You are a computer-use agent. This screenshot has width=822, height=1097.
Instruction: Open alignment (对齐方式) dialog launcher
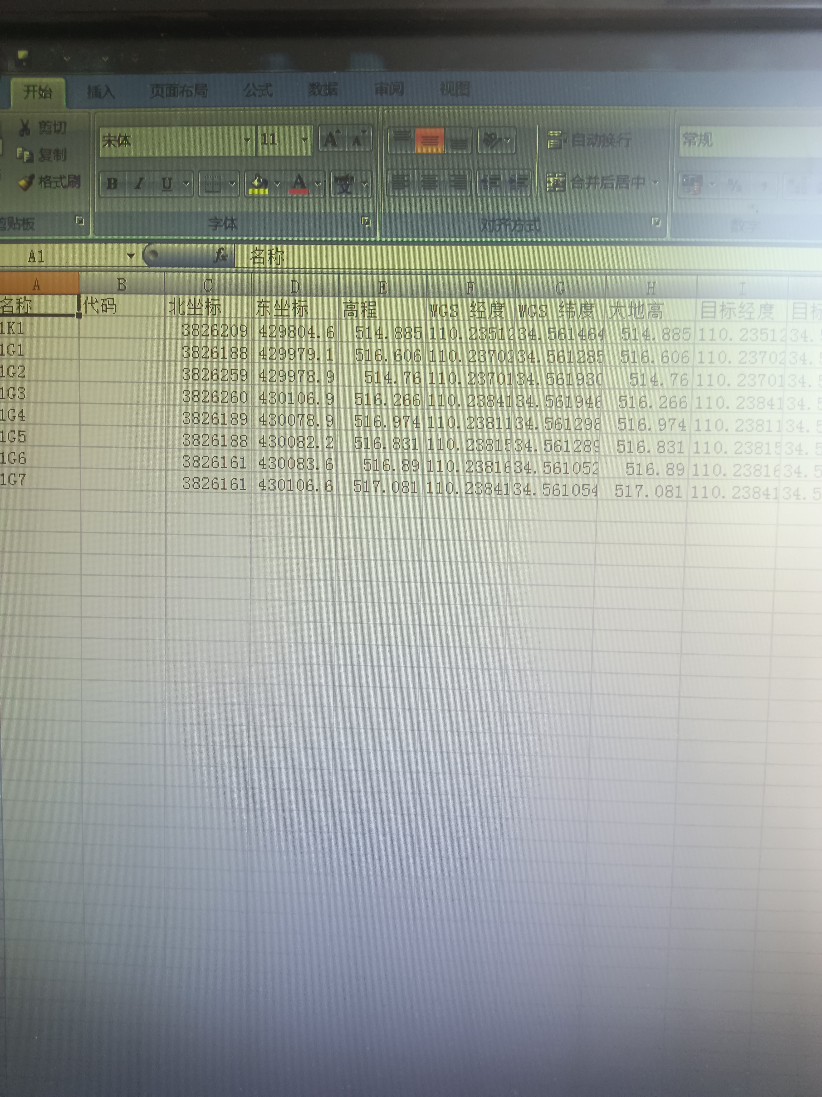click(656, 223)
